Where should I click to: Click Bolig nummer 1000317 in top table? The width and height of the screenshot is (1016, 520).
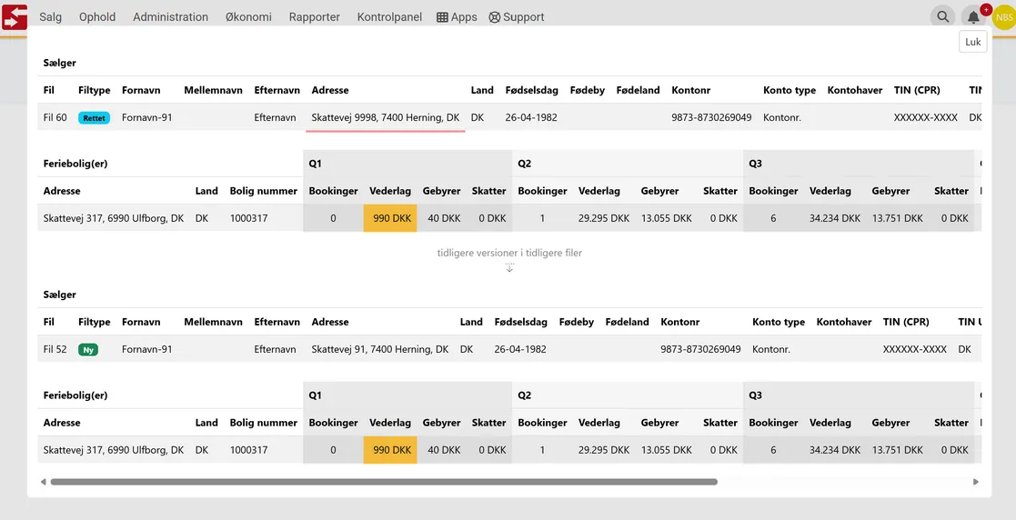pyautogui.click(x=249, y=218)
